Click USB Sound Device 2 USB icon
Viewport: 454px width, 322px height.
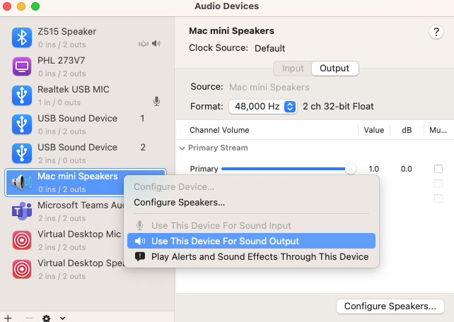click(22, 153)
